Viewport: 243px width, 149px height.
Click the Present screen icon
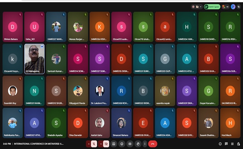pyautogui.click(x=114, y=144)
